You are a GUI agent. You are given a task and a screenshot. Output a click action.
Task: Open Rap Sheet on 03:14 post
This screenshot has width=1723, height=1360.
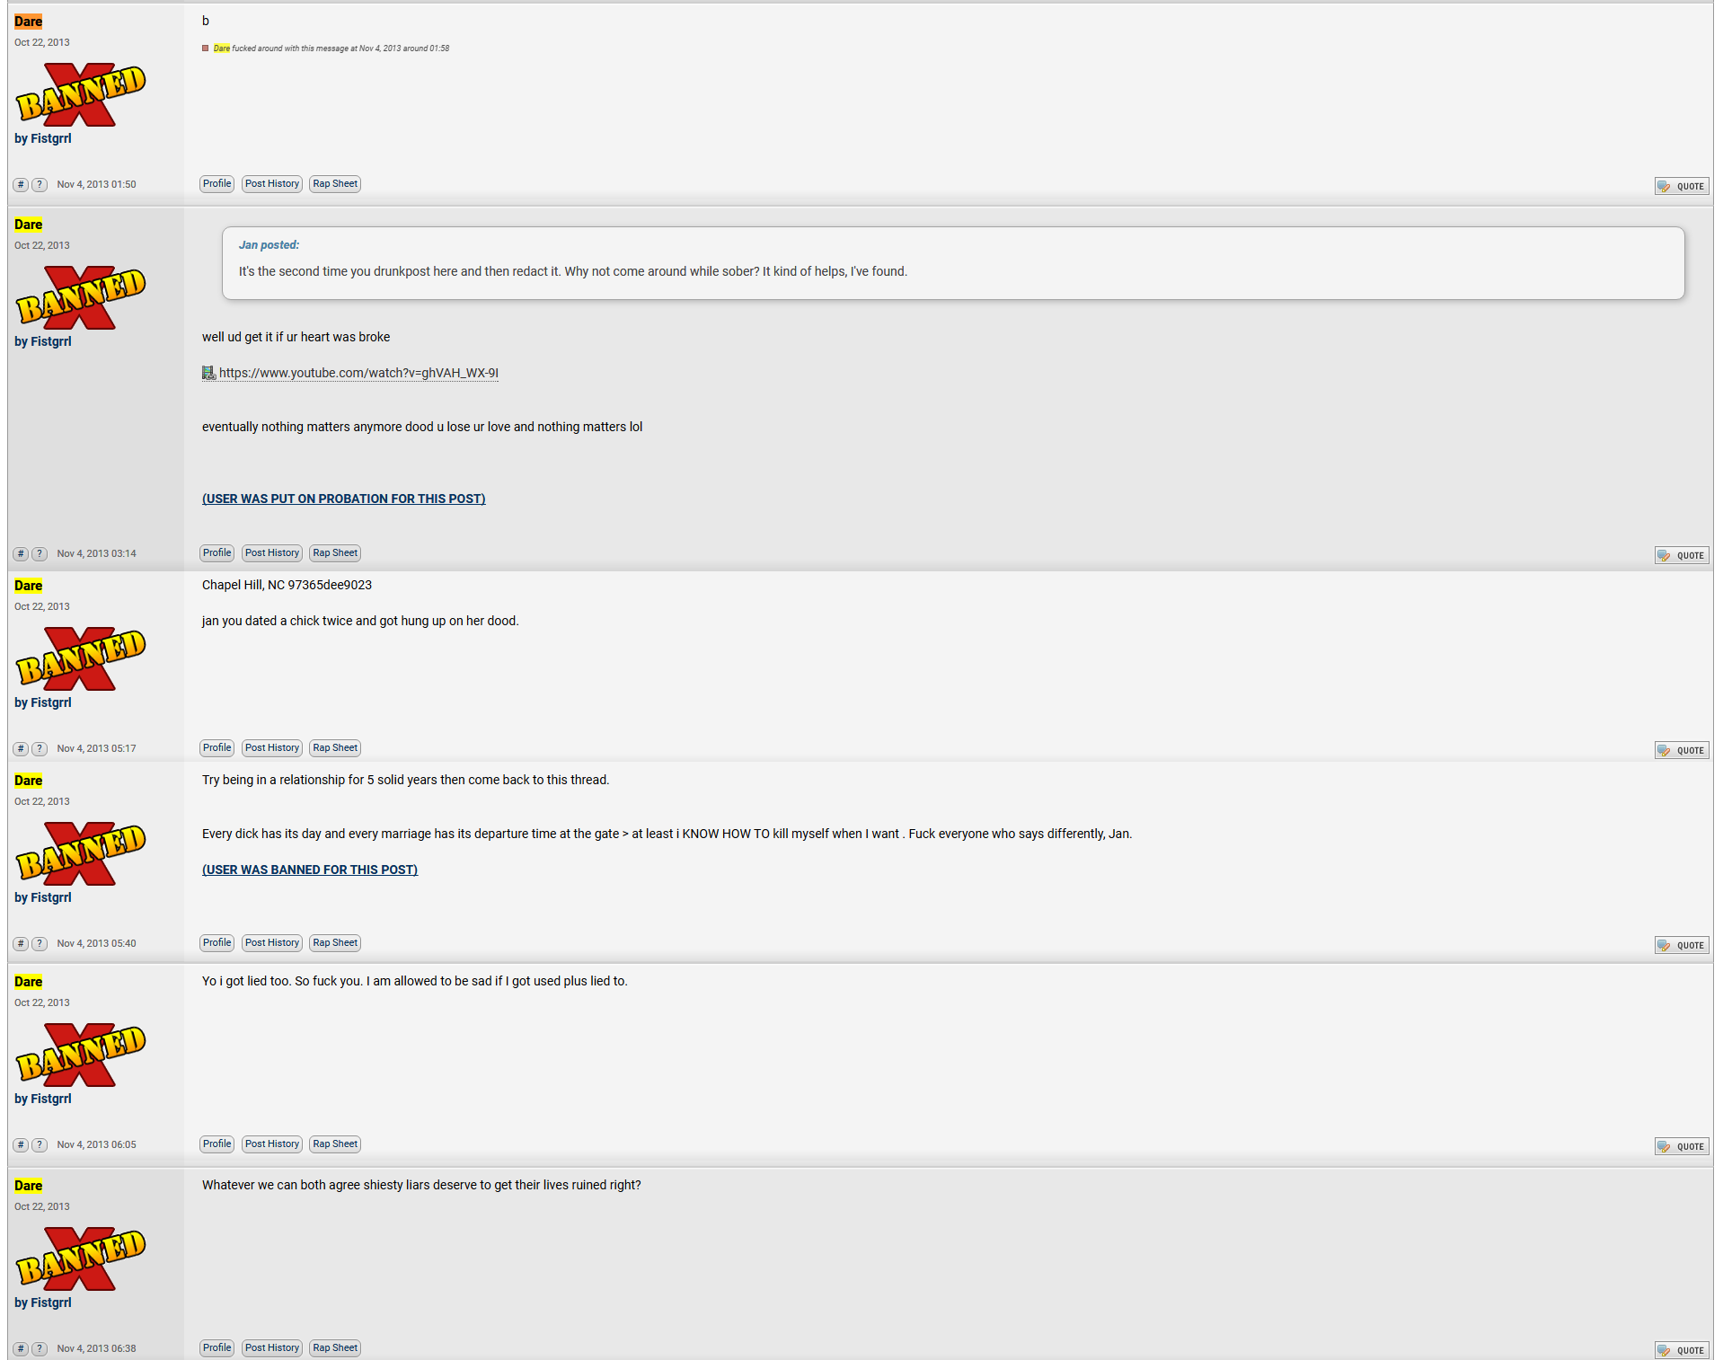[335, 553]
